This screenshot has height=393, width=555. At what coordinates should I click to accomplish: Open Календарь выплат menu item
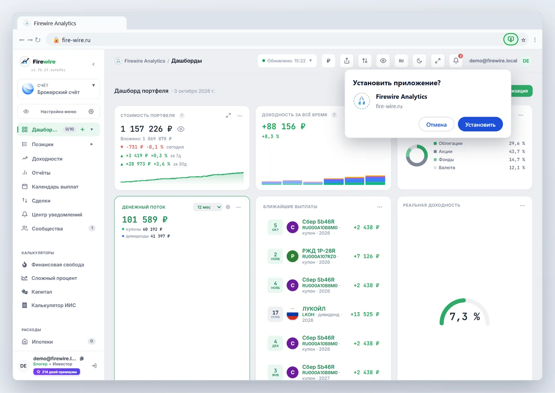point(59,186)
